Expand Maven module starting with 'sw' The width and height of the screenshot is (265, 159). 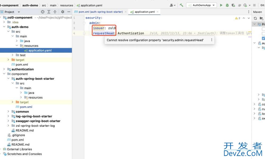tap(254, 119)
